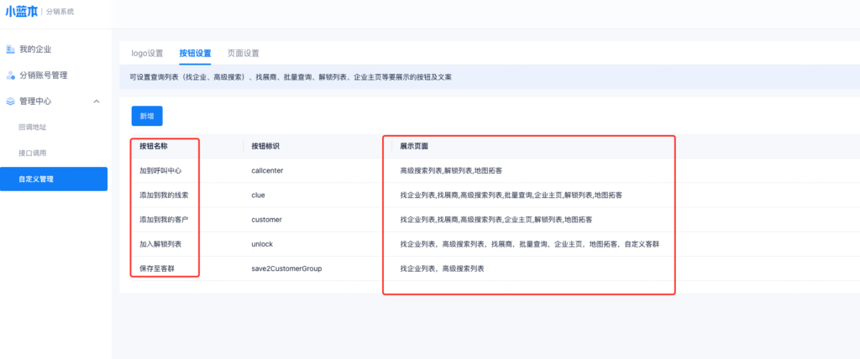
Task: Select the 添加到我的线索 row name
Action: coord(164,195)
